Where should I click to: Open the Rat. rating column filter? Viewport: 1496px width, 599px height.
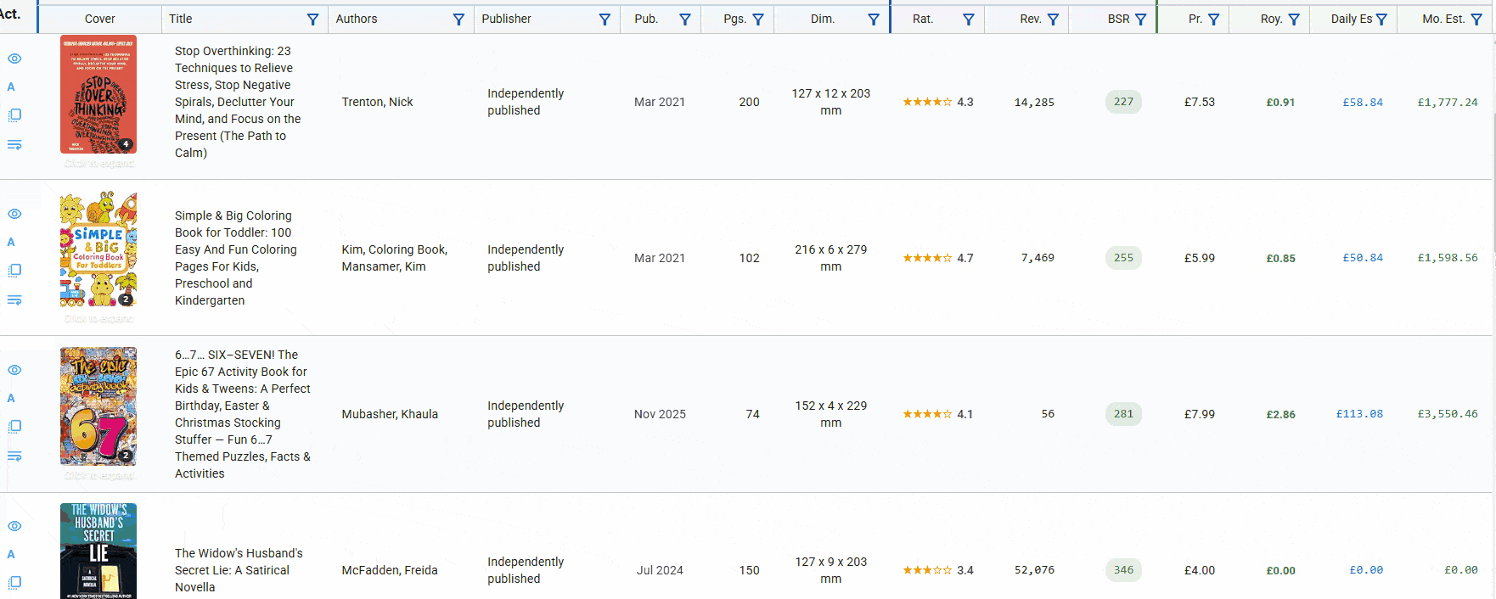[x=968, y=19]
